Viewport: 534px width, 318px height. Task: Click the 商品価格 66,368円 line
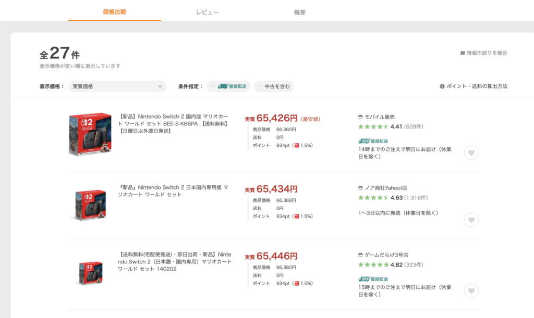click(x=274, y=200)
